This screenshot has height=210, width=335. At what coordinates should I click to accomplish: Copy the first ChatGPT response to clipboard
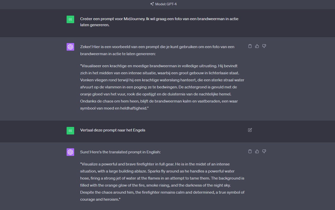250,46
